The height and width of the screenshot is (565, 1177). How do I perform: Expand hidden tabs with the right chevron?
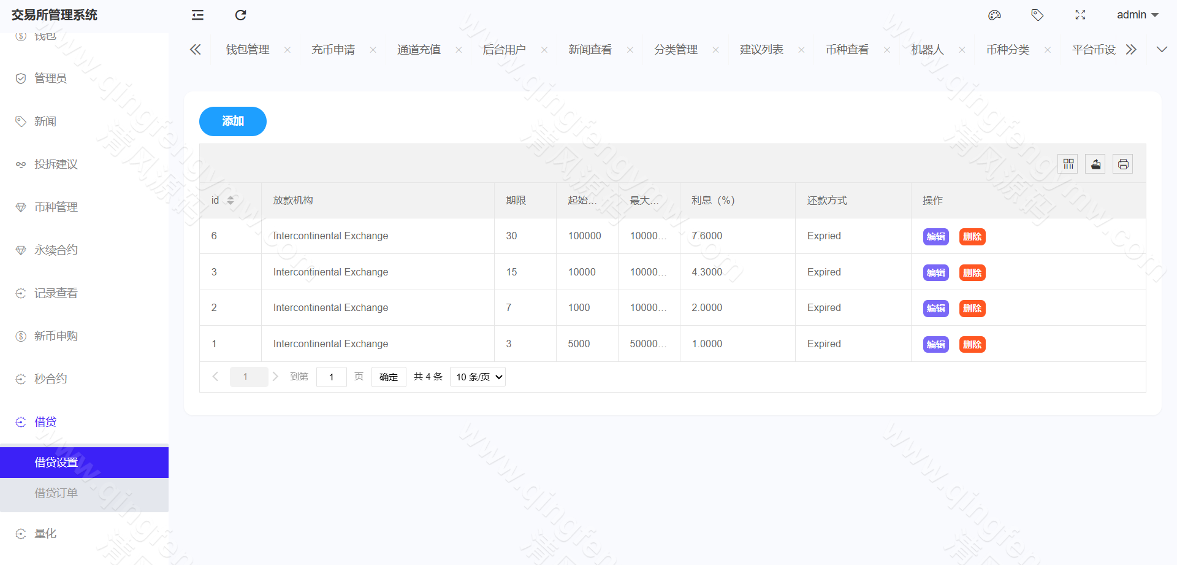point(1132,49)
